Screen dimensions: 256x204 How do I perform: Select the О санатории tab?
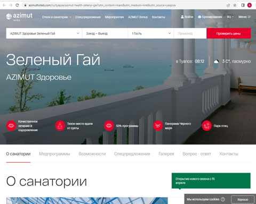coord(18,154)
